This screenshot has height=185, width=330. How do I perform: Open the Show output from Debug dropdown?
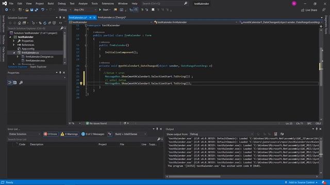pyautogui.click(x=221, y=134)
